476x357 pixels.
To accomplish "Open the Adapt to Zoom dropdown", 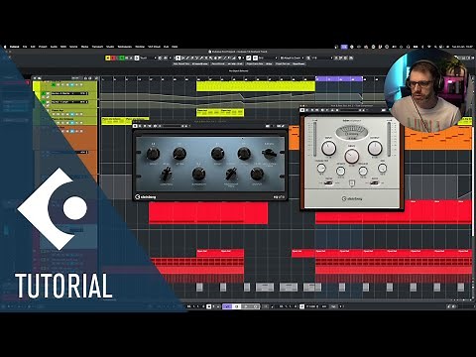I will pos(293,58).
